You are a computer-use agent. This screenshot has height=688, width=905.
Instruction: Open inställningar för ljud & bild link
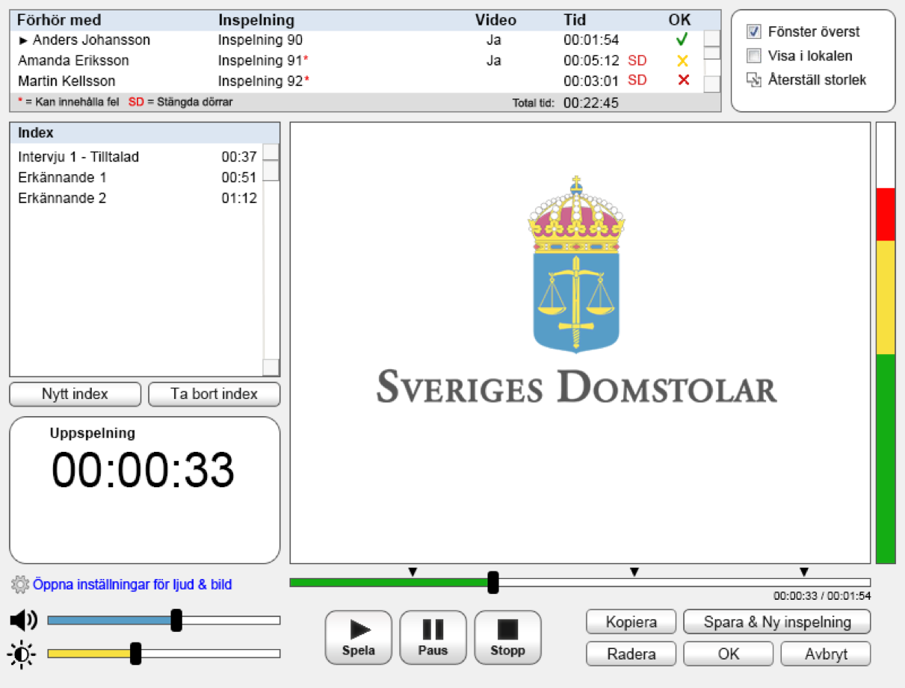(132, 584)
